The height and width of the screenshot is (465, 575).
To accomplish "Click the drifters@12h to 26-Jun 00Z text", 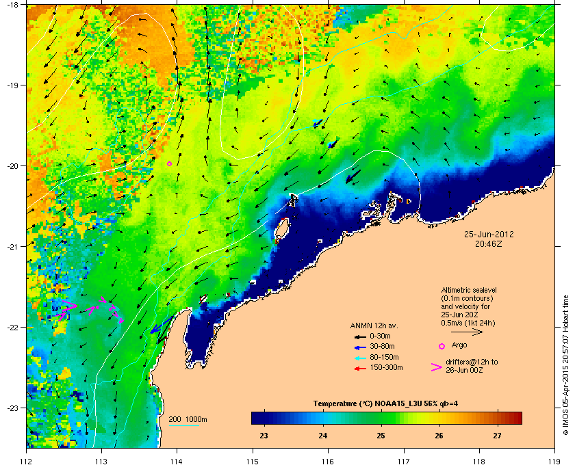I will (472, 366).
